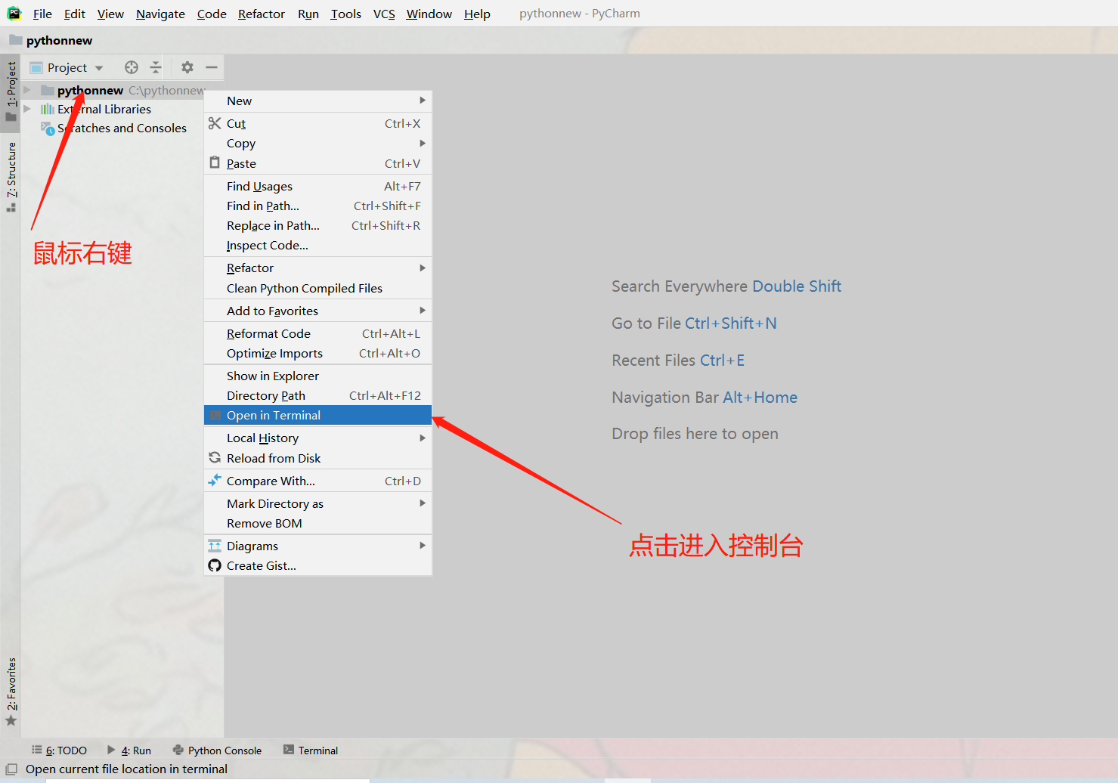The image size is (1118, 783).
Task: Open the Project view dropdown
Action: [x=99, y=68]
